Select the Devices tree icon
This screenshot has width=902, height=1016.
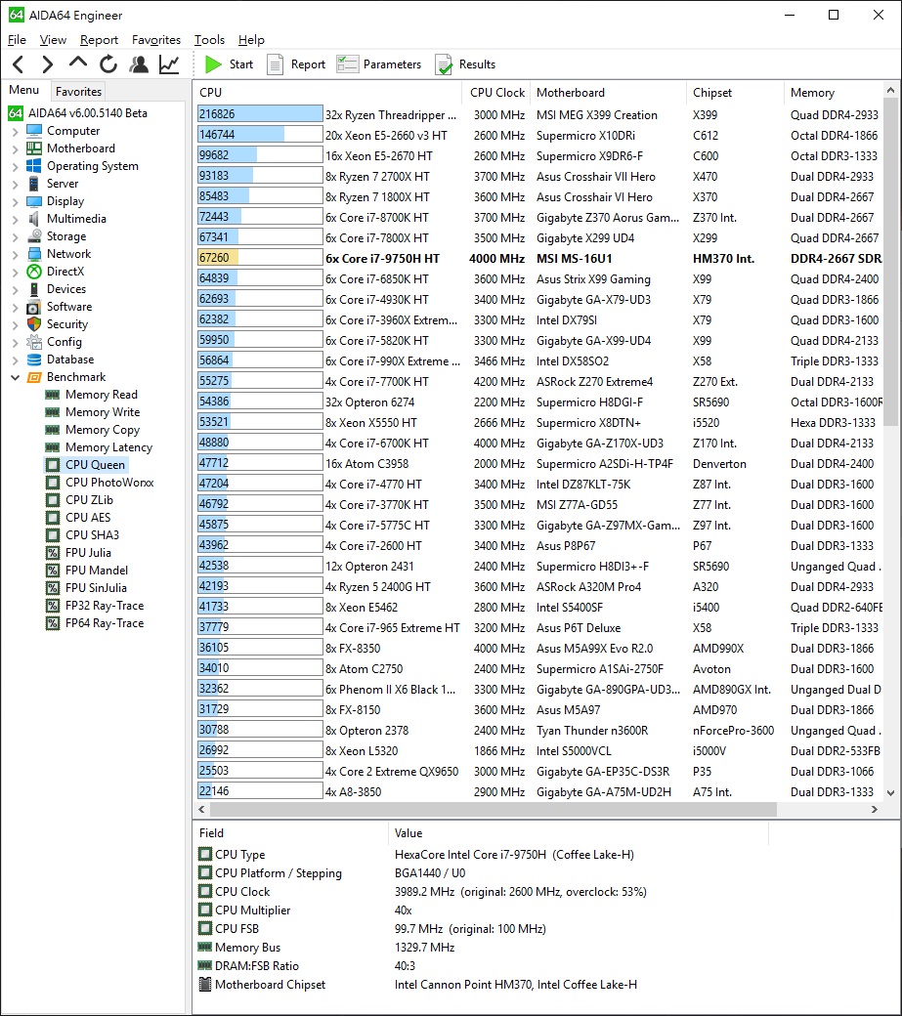point(34,289)
